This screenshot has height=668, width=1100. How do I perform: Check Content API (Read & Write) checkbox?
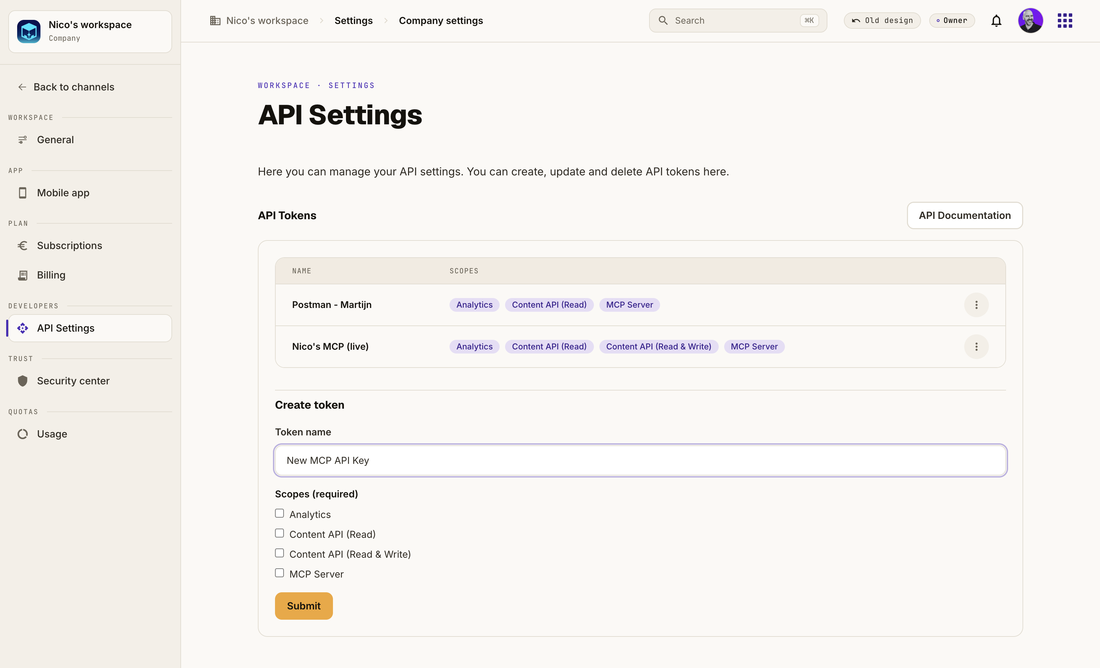pos(279,553)
